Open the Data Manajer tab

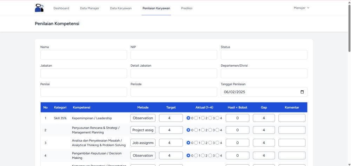coord(90,8)
